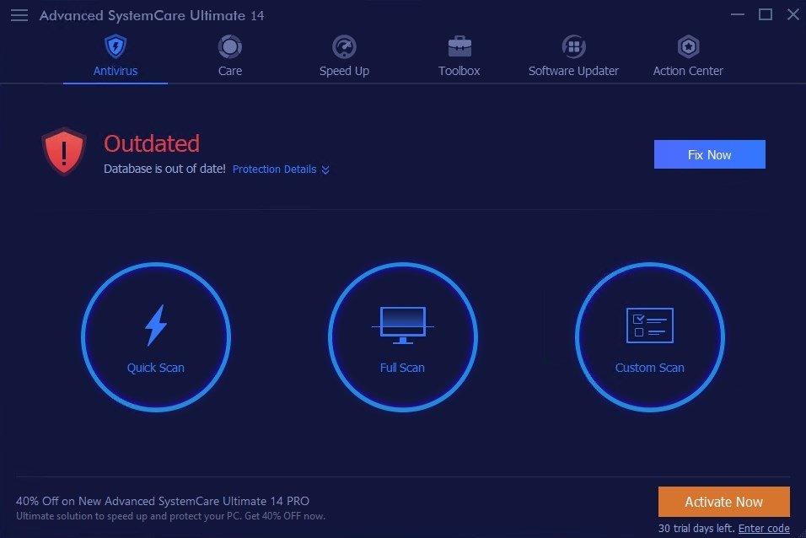806x538 pixels.
Task: Click the Full Scan label
Action: 402,368
